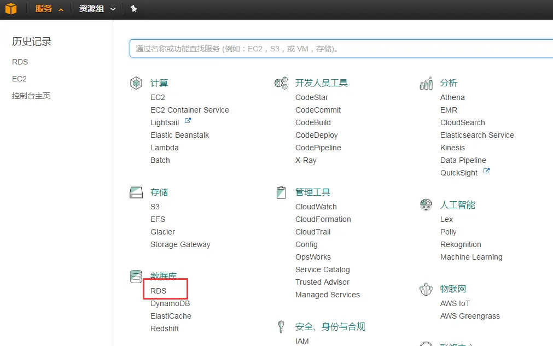Open X-Ray service
The height and width of the screenshot is (346, 553).
[306, 160]
